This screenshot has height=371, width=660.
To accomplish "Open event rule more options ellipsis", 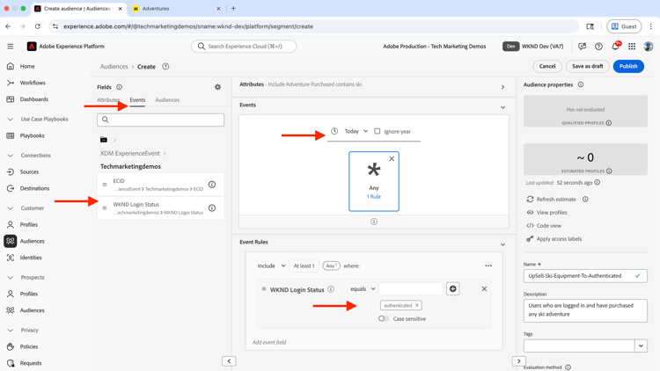I will (x=488, y=266).
